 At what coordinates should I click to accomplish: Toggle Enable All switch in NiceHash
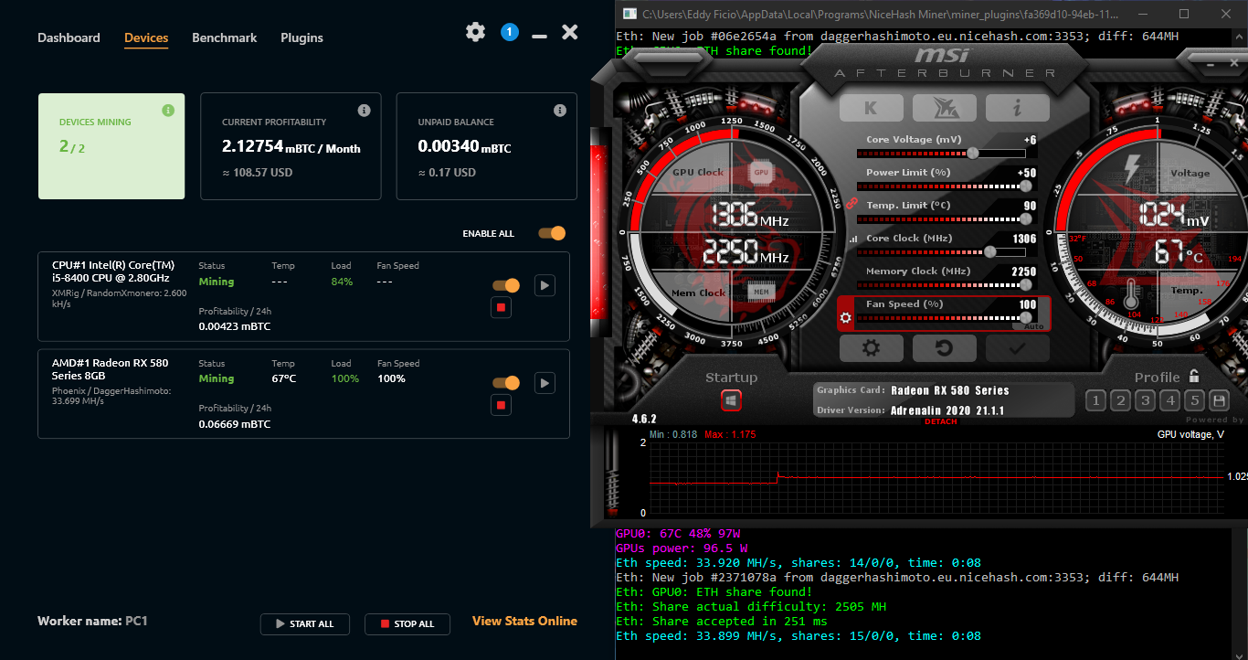coord(552,233)
